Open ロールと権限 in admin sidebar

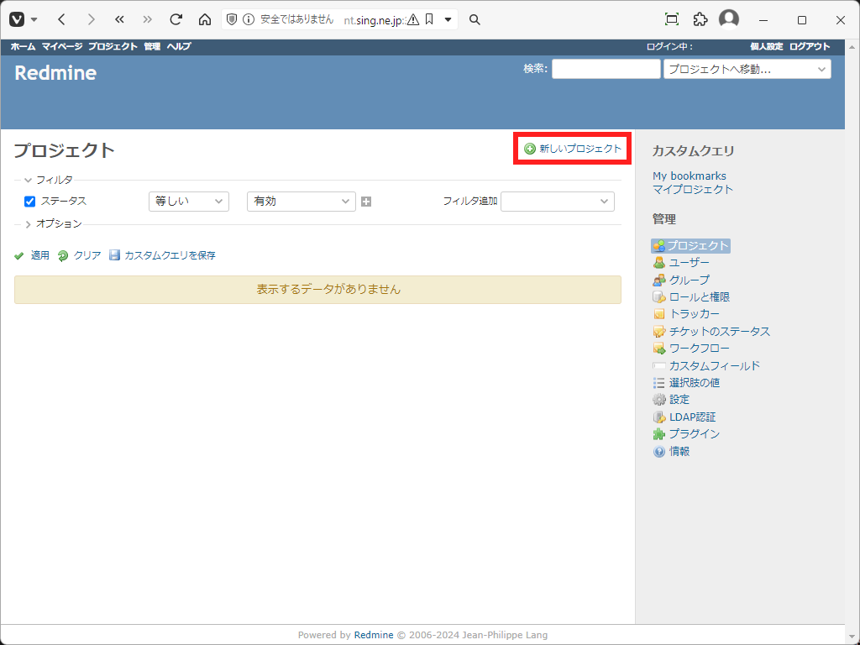pos(692,297)
